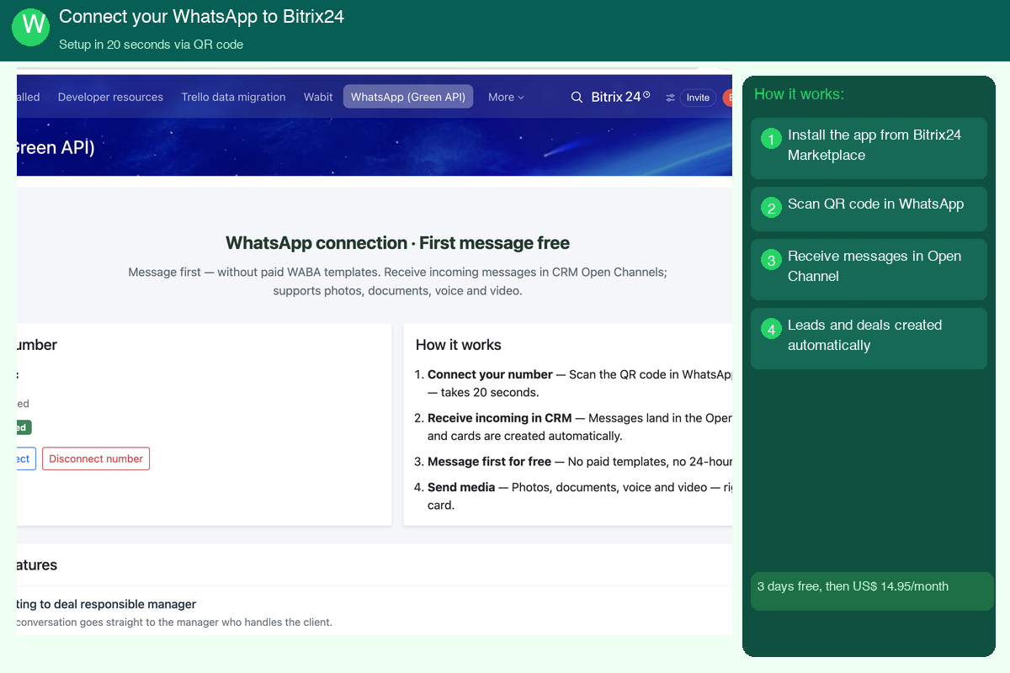Click the orange user avatar
The height and width of the screenshot is (673, 1010).
pyautogui.click(x=728, y=98)
